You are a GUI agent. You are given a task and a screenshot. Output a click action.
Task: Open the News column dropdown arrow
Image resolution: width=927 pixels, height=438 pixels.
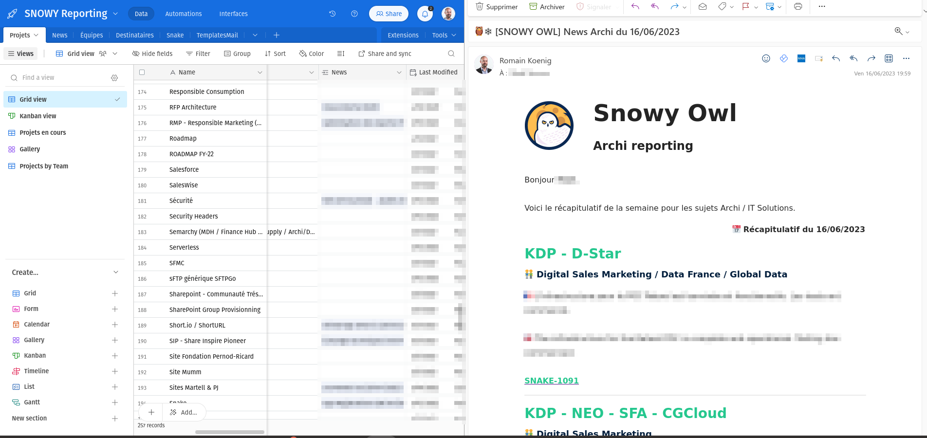(x=399, y=73)
